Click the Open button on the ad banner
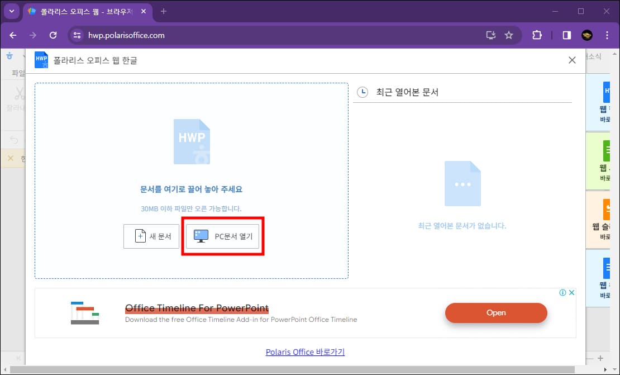Screen dimensions: 620x375 [496, 313]
